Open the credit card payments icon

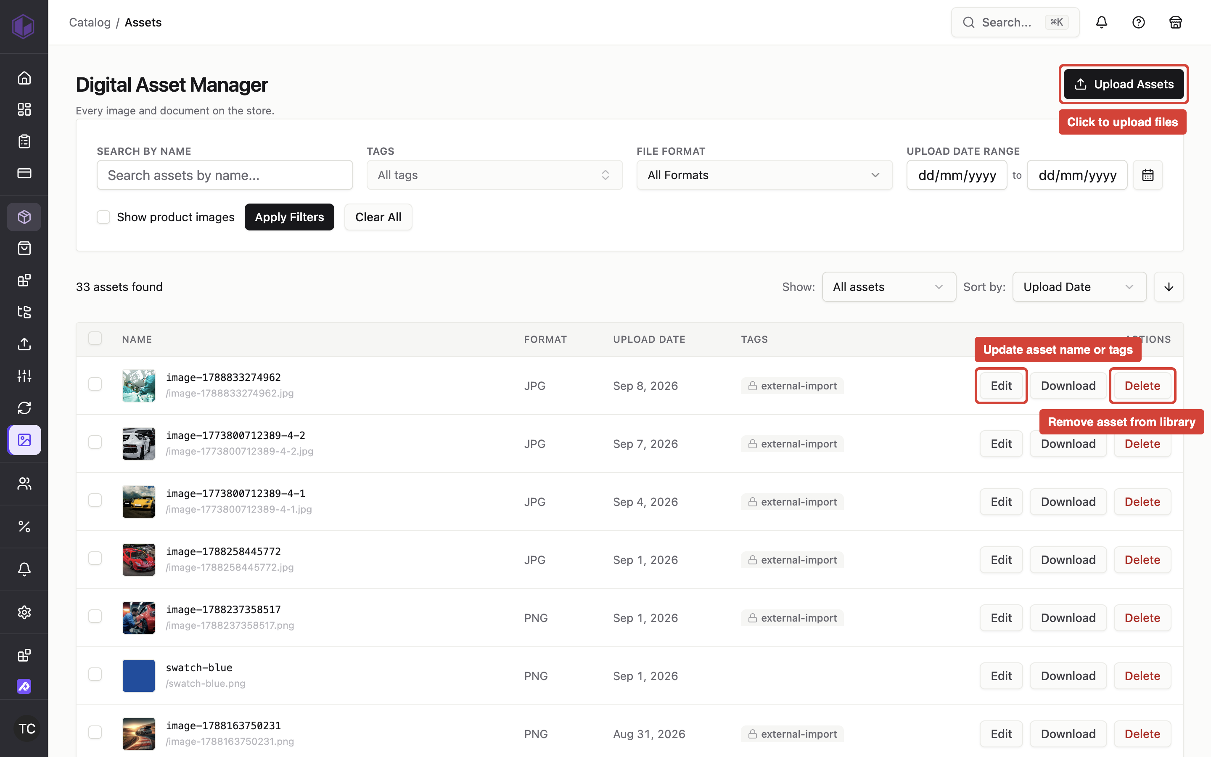(24, 173)
